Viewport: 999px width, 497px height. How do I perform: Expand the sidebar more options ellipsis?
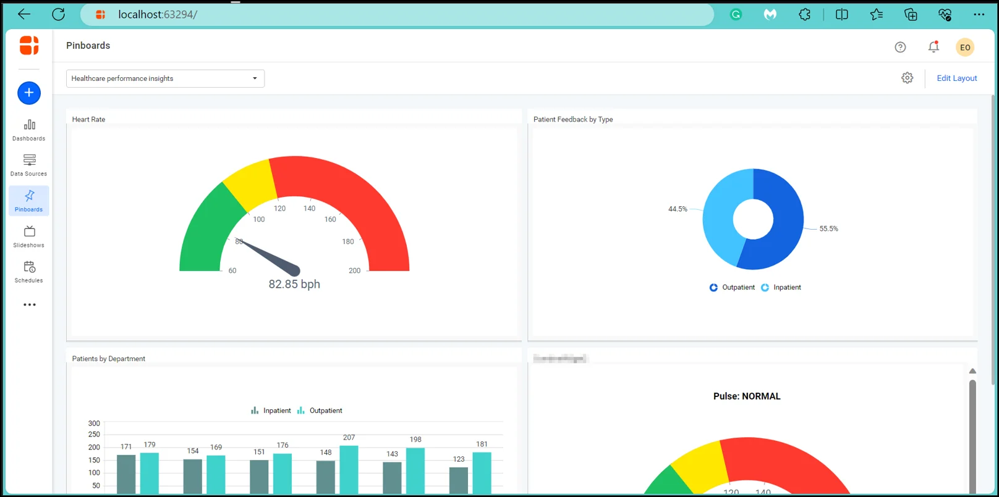29,305
